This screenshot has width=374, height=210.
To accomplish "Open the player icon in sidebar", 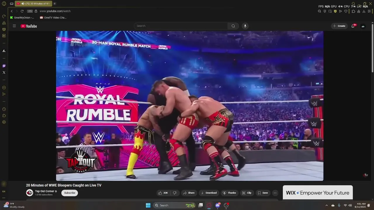I will tap(4, 87).
